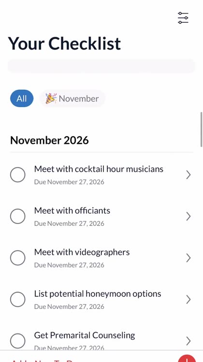Check the Get Premarital Counseling circle
203x362 pixels.
point(18,341)
